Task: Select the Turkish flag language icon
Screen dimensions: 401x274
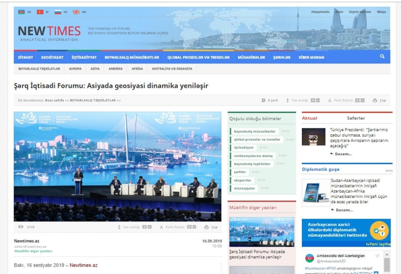Action: pyautogui.click(x=40, y=12)
